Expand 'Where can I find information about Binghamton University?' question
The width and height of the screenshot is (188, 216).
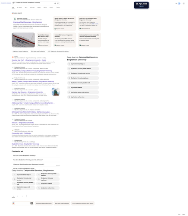(36, 164)
